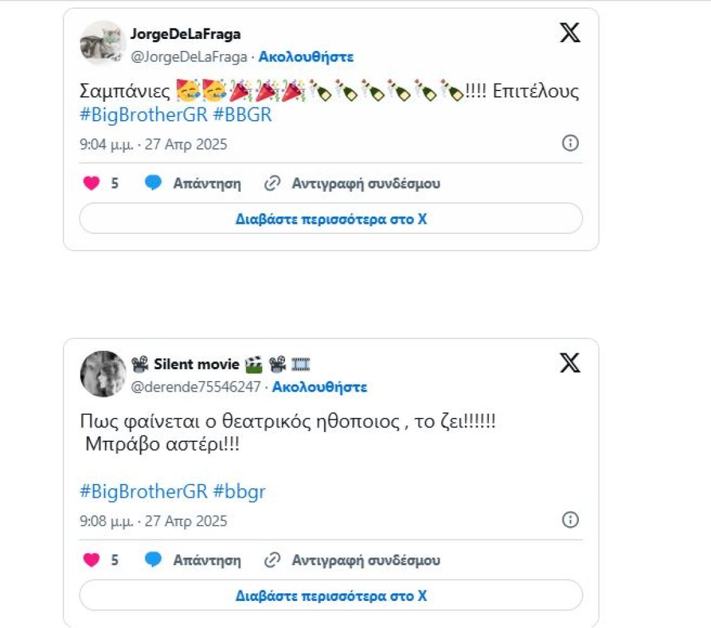Viewport: 711px width, 628px height.
Task: Open #bbgr hashtag in second tweet
Action: coord(239,492)
